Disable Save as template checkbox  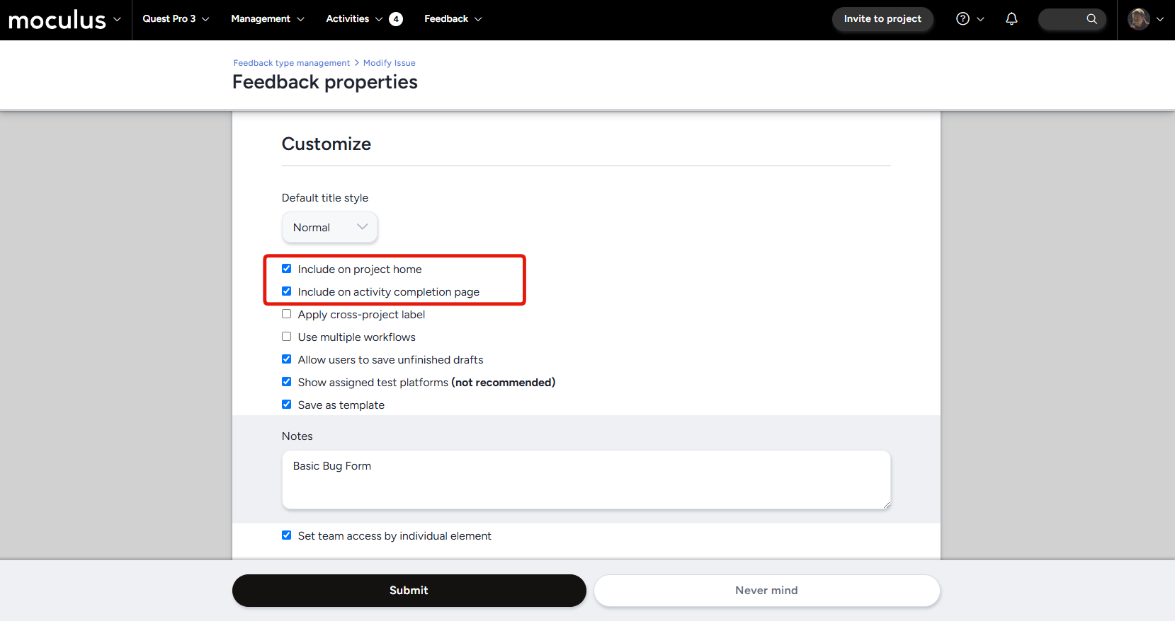(x=287, y=405)
